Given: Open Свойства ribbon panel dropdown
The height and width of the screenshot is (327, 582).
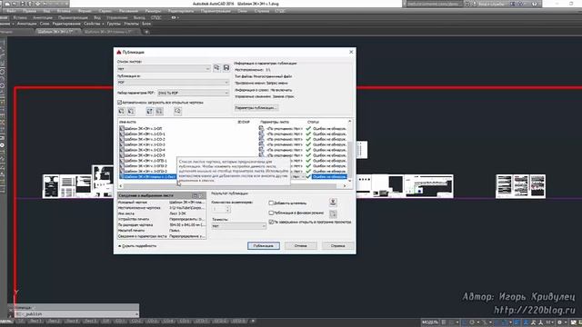Looking at the screenshot, I should [x=94, y=24].
